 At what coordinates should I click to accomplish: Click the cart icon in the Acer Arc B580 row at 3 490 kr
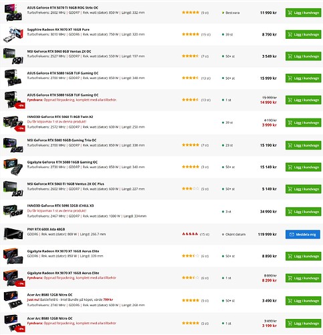[x=290, y=301]
